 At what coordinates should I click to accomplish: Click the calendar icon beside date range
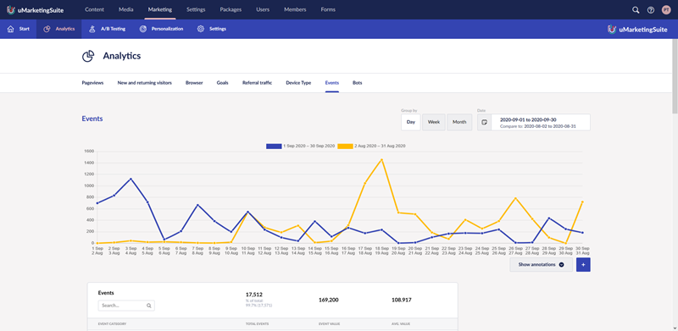click(x=484, y=122)
